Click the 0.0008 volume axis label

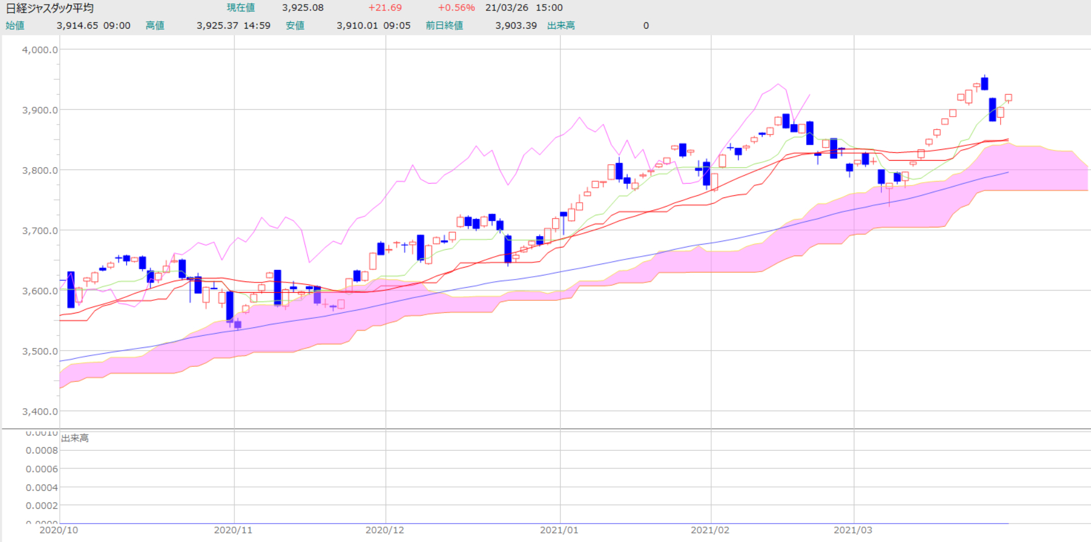[x=42, y=451]
